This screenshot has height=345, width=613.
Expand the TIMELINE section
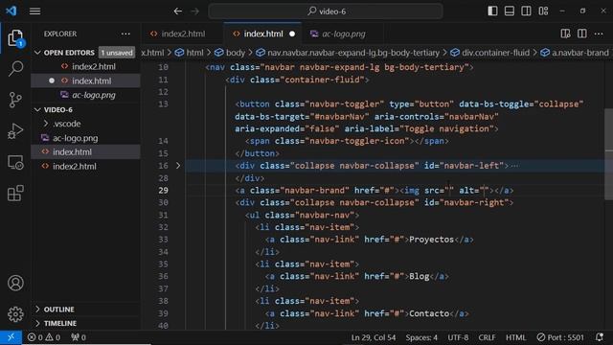coord(59,323)
